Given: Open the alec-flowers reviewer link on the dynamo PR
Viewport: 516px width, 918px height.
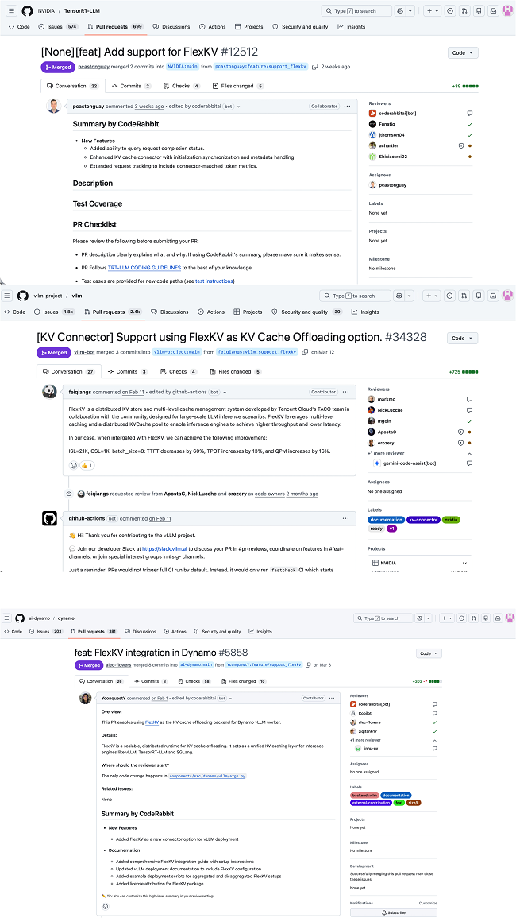Looking at the screenshot, I should tap(370, 722).
